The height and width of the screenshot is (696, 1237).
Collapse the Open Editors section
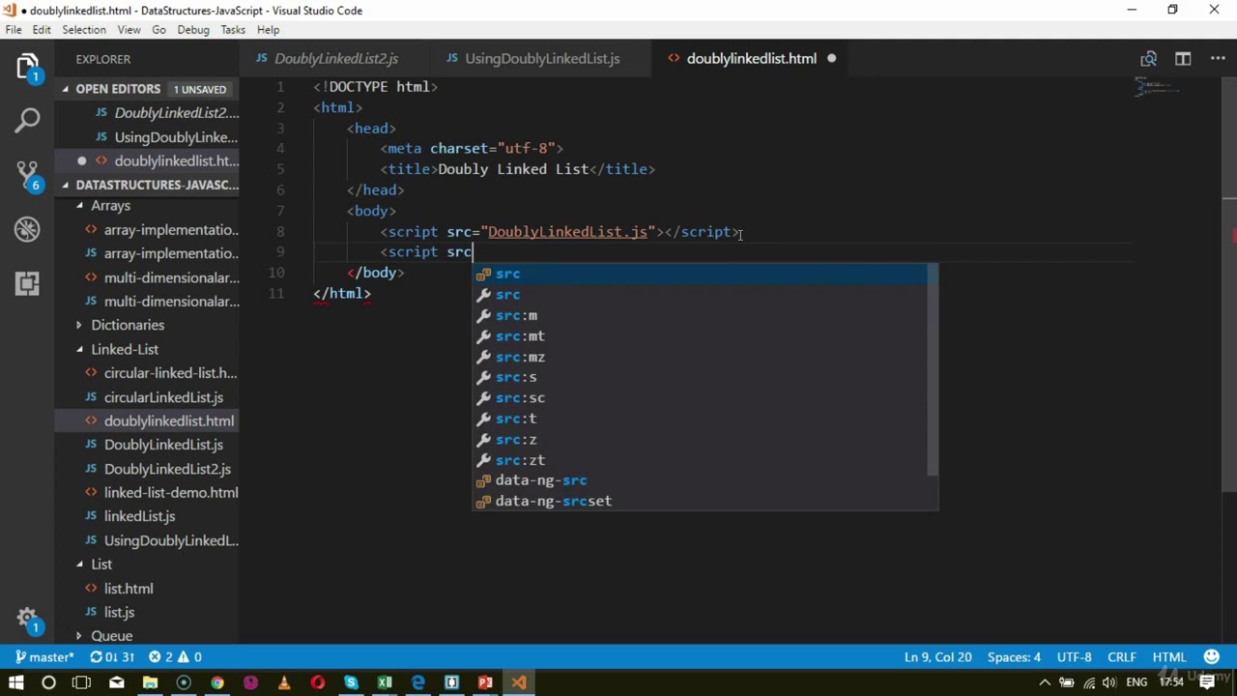click(66, 89)
